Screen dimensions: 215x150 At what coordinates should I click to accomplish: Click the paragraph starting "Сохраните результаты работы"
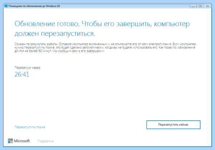(105, 47)
